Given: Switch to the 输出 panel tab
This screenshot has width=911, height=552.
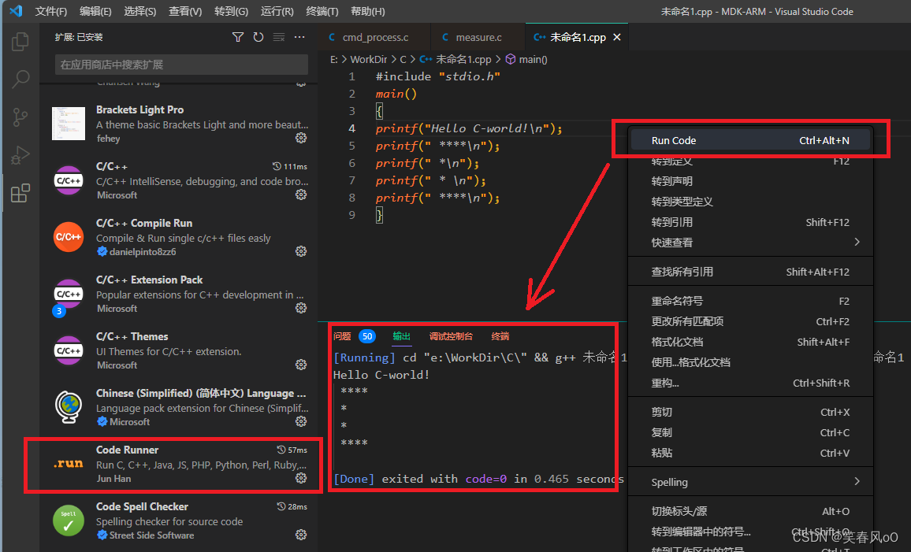Looking at the screenshot, I should 401,336.
